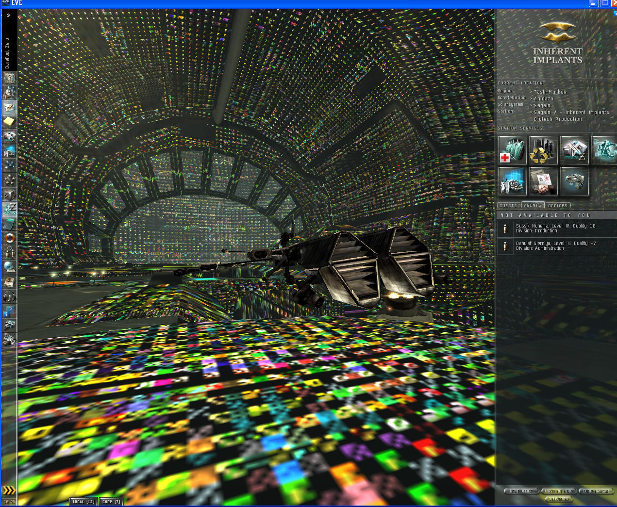The width and height of the screenshot is (617, 507).
Task: Open the Fitting station service icon
Action: click(604, 149)
